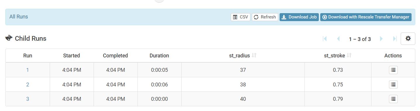Refresh the runs list
Screen dimensions: 420x111
(265, 17)
